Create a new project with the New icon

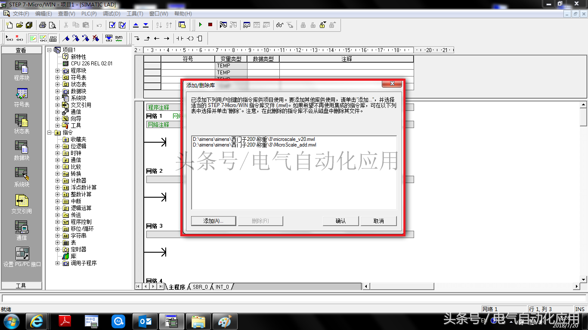pos(9,25)
